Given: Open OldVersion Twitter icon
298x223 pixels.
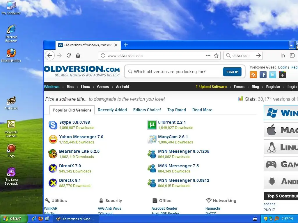Looking at the screenshot, I should 272,75.
